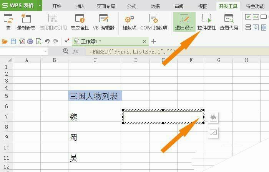Expand the Name Box dropdown arrow
This screenshot has width=269, height=172.
45,51
